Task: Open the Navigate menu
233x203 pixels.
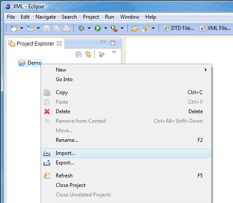Action: (46, 17)
